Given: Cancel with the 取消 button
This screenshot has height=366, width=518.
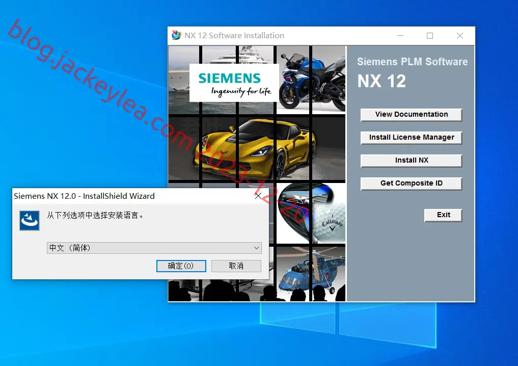Looking at the screenshot, I should coord(236,266).
